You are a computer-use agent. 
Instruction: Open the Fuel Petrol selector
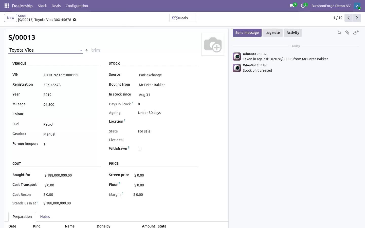point(72,124)
